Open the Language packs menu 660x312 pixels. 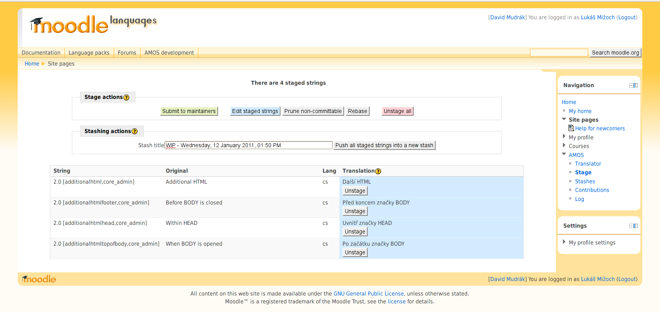[x=89, y=53]
